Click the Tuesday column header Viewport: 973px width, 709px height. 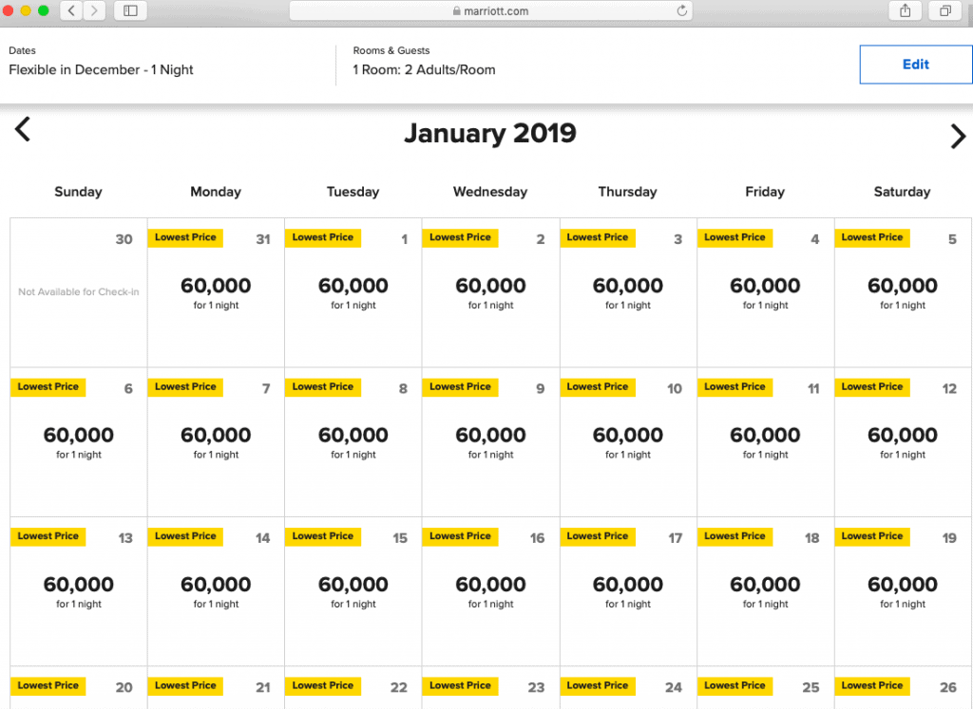353,192
